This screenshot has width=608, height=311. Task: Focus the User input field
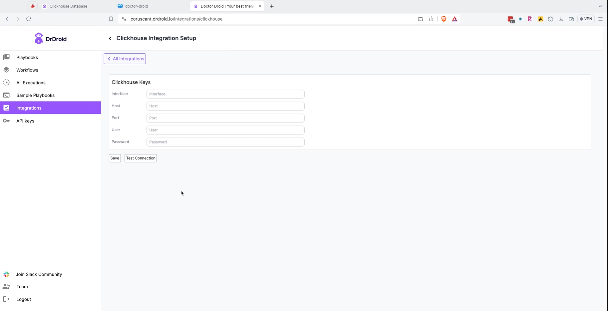(225, 130)
